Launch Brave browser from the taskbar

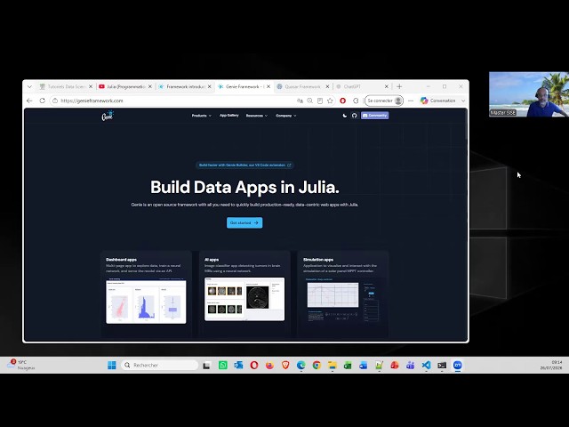click(x=285, y=366)
